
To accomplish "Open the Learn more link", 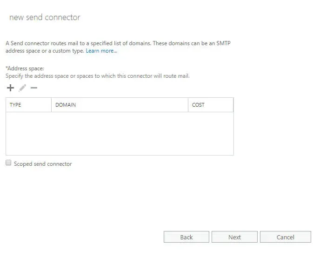I will pos(101,51).
